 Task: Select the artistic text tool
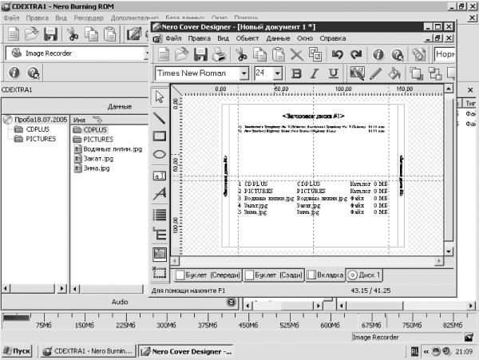pyautogui.click(x=159, y=194)
